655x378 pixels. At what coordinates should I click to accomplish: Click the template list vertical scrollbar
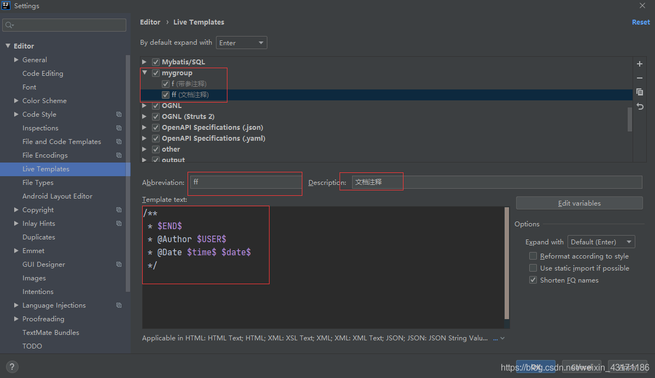pos(630,119)
